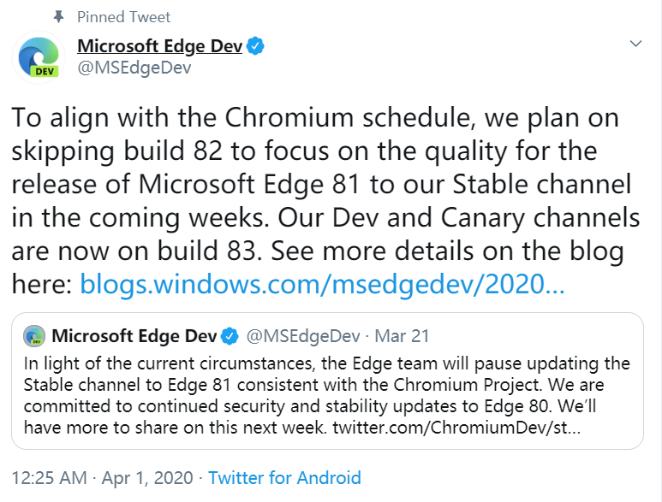Viewport: 662px width, 502px height.
Task: Open the tweet options chevron menu
Action: click(635, 44)
